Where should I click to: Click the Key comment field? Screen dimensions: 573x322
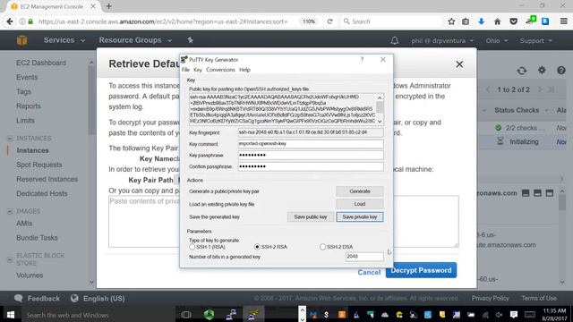point(311,144)
